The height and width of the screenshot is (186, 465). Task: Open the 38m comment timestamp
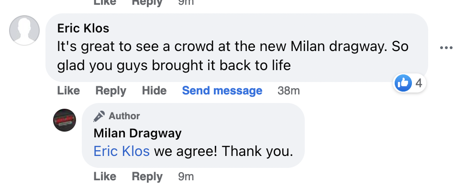(x=288, y=91)
